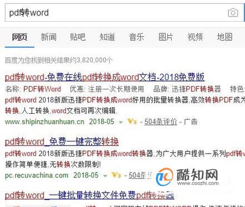Open the result titled pdf转word-免费在线pdf转换成word文档
The height and width of the screenshot is (207, 245).
click(104, 77)
